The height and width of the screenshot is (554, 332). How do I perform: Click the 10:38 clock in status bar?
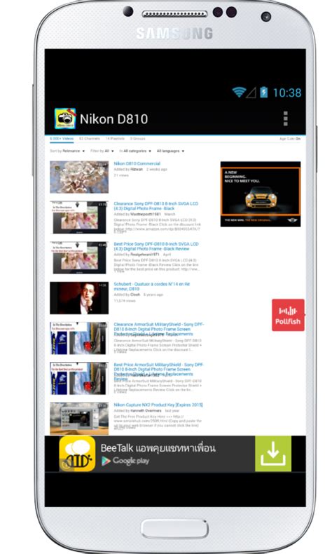coord(287,93)
